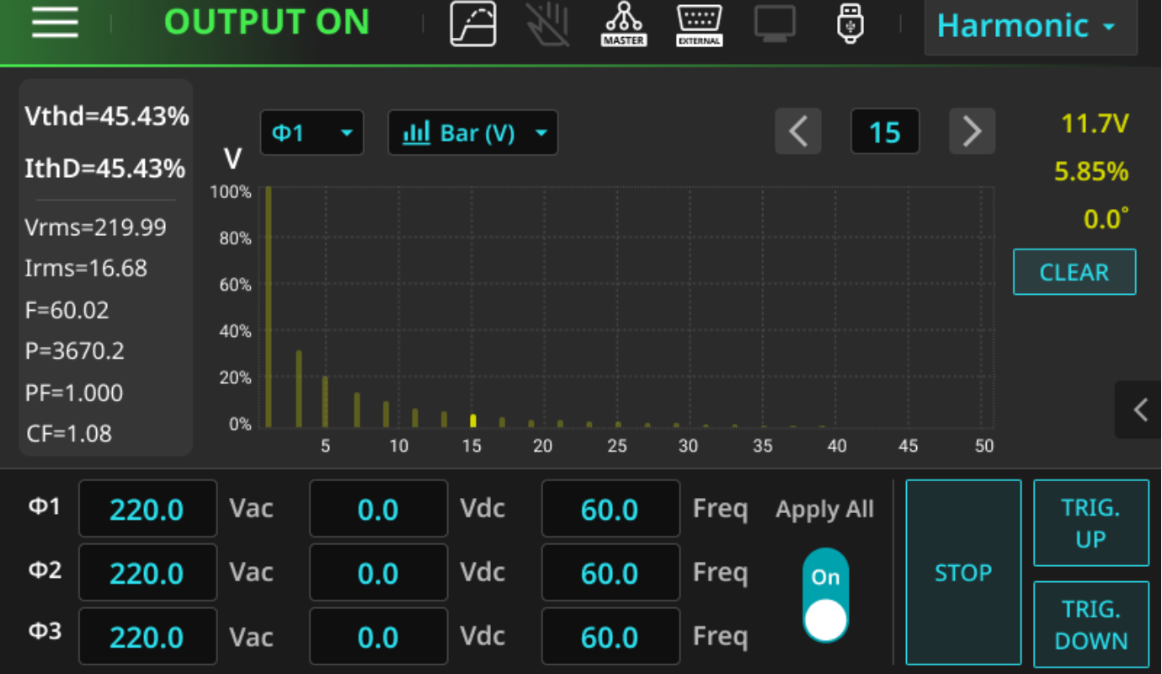Open the hamburger menu
The height and width of the screenshot is (674, 1162).
pyautogui.click(x=56, y=23)
